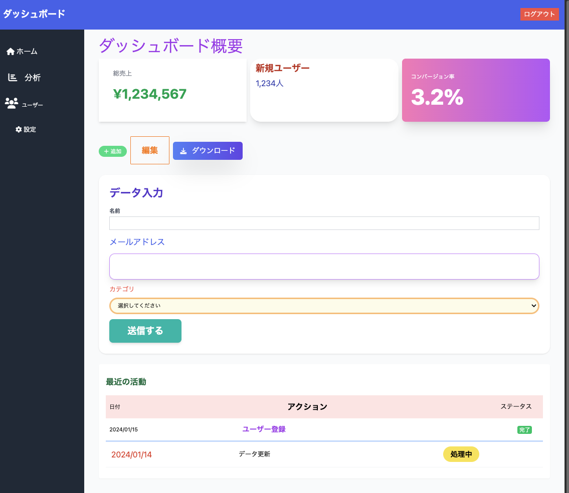Click the 2024/01/14 date cell

(x=131, y=454)
